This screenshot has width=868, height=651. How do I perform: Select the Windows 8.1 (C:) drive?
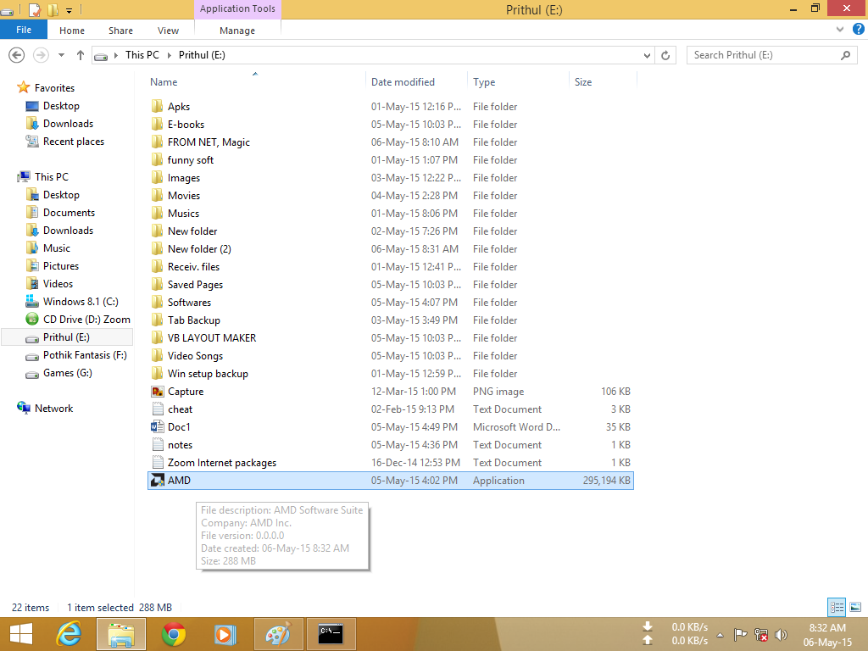(81, 301)
